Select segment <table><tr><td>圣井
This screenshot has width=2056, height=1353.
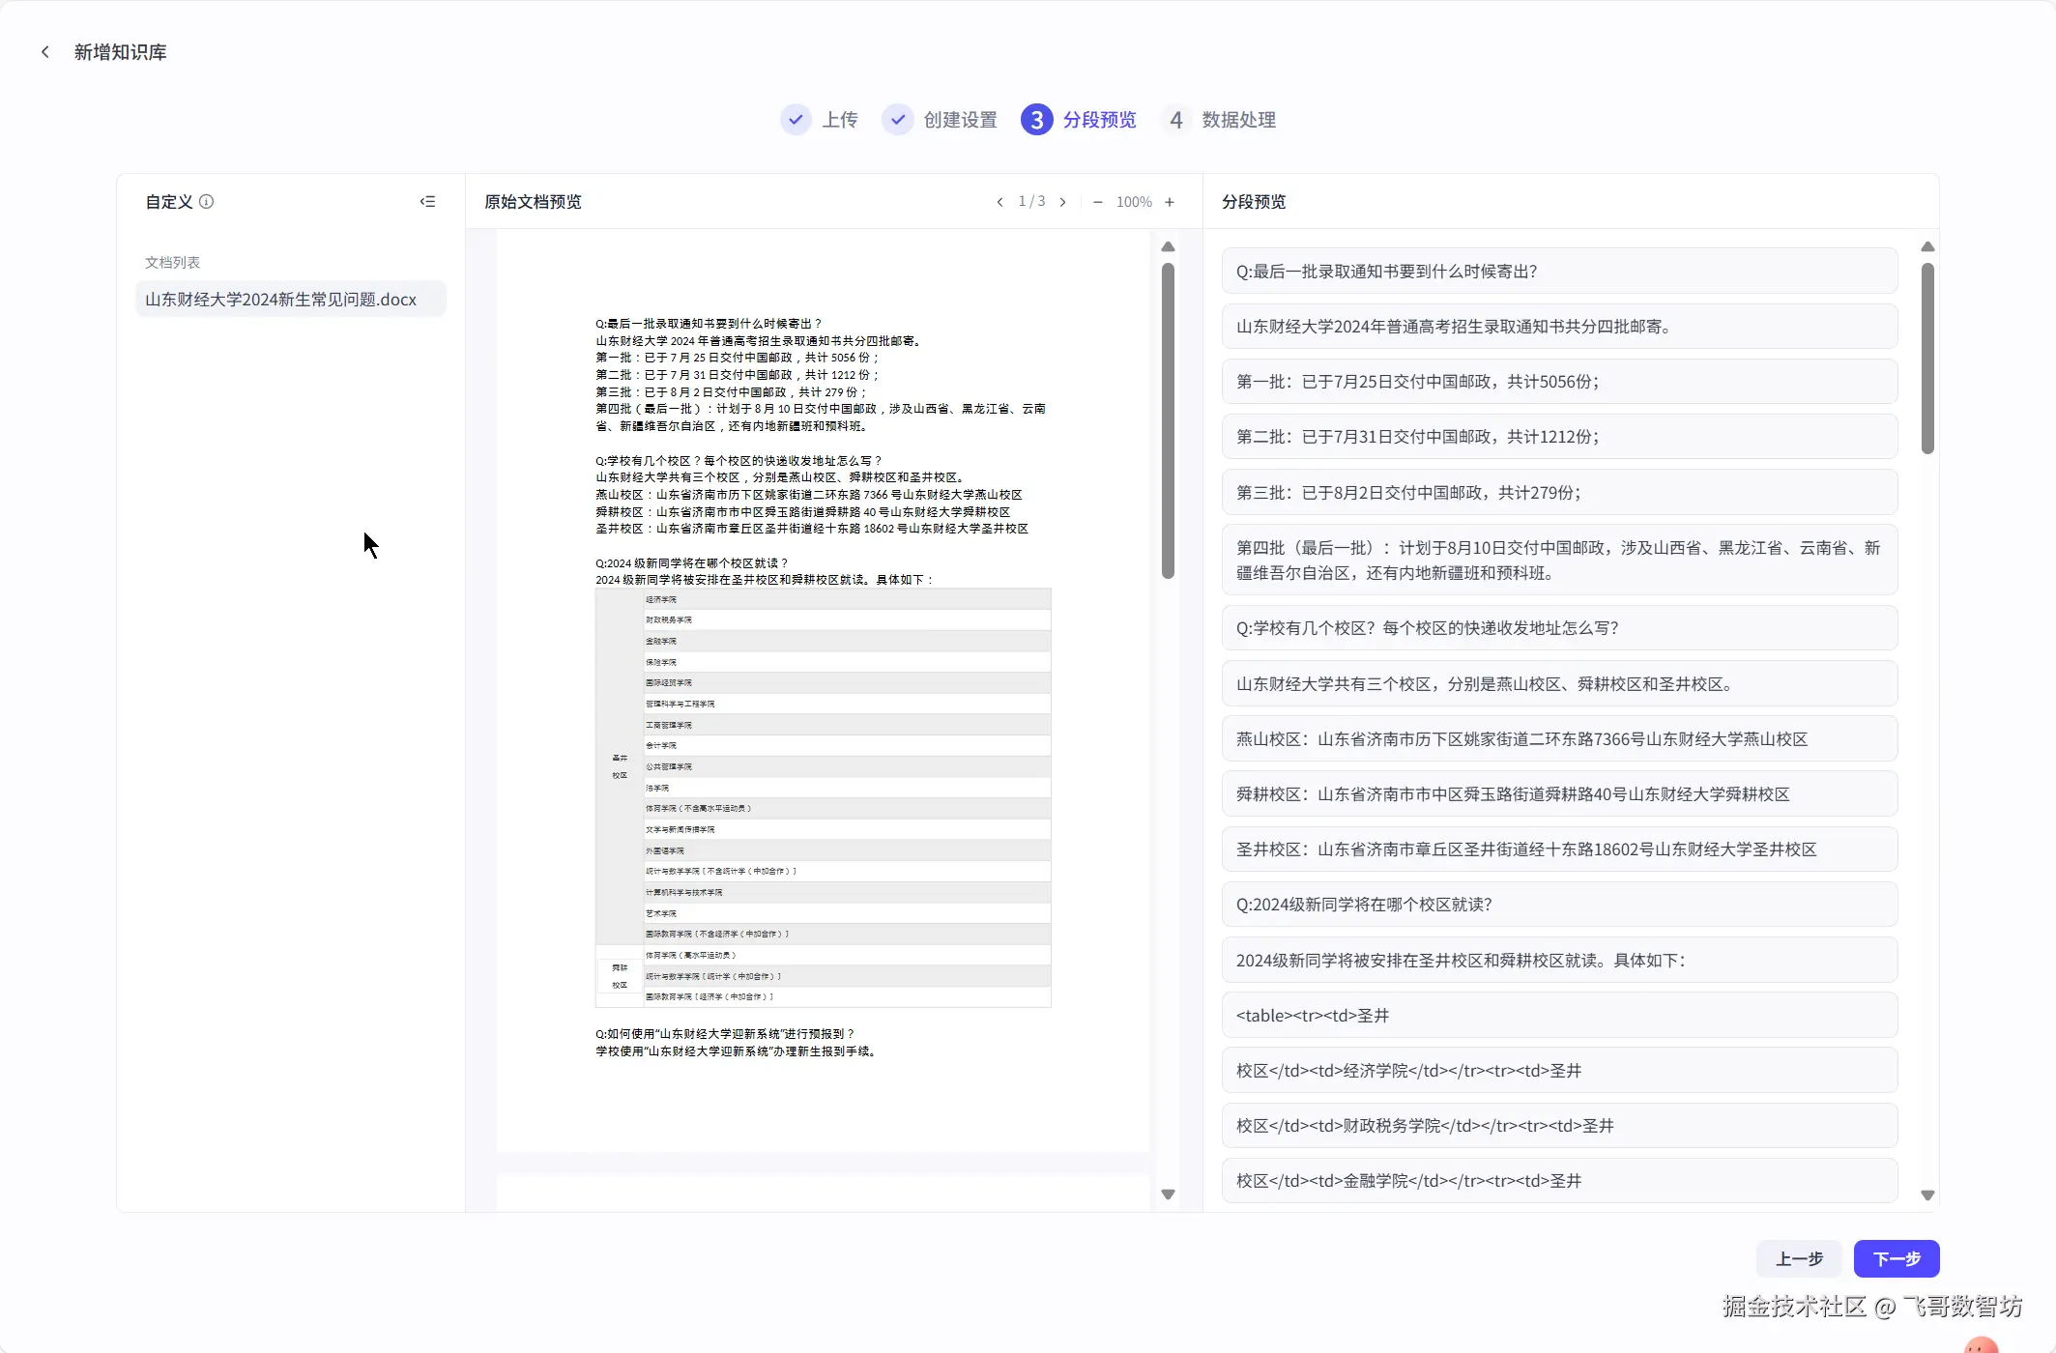(x=1559, y=1016)
